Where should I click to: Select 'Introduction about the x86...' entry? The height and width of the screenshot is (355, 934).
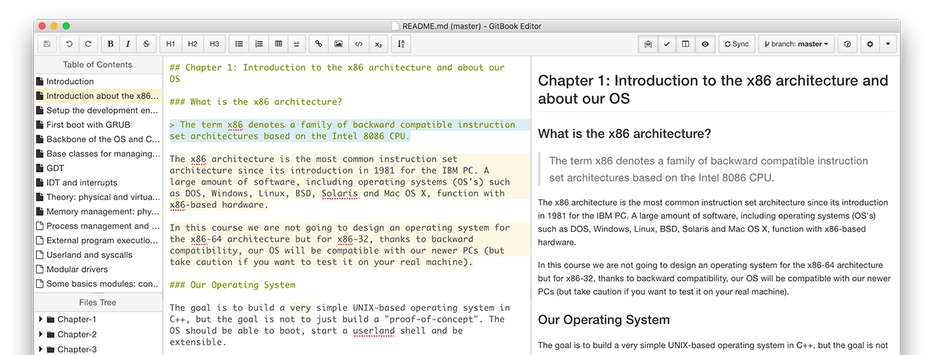tap(98, 96)
